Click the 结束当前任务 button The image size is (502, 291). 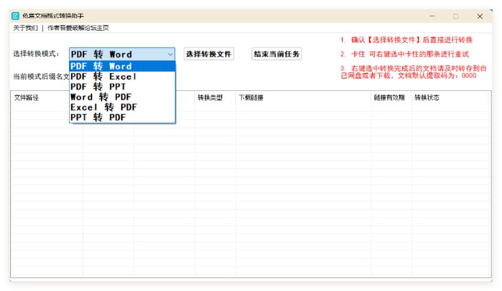point(277,54)
